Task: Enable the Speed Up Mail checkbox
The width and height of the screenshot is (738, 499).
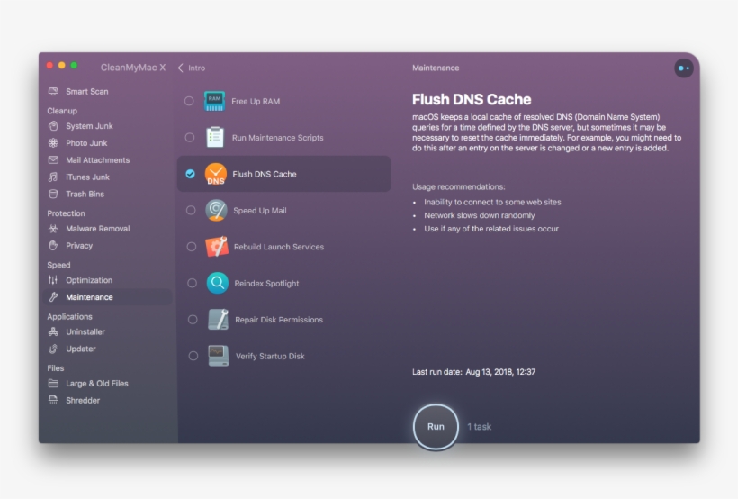Action: (x=191, y=210)
